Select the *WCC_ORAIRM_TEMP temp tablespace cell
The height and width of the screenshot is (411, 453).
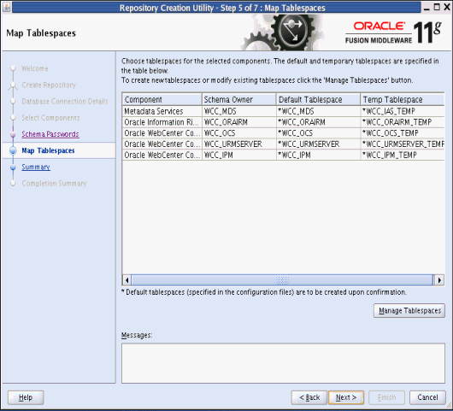(403, 122)
